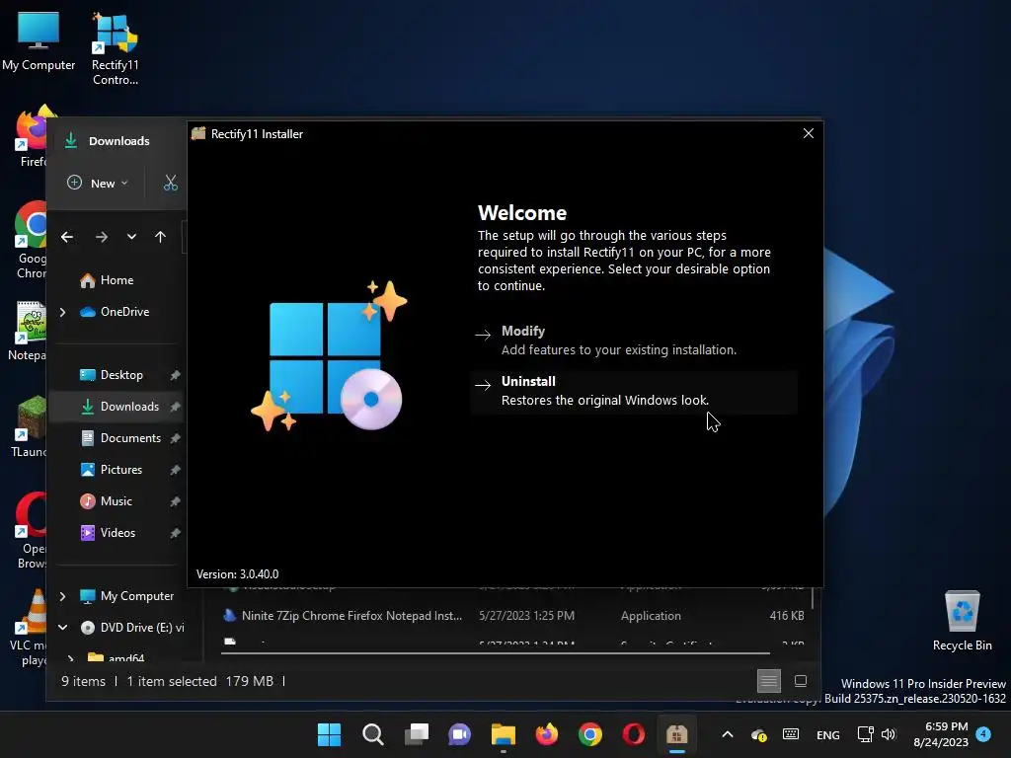
Task: Open the Windows Start menu
Action: click(330, 734)
